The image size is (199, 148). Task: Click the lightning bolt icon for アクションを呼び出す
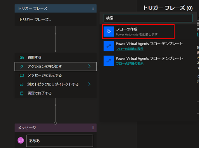(x=22, y=67)
